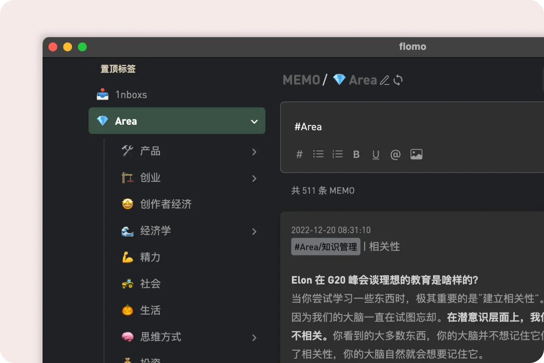Select the 生活 tag

150,310
